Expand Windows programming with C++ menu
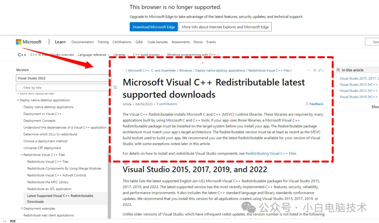This screenshot has width=379, height=223. 193,55
